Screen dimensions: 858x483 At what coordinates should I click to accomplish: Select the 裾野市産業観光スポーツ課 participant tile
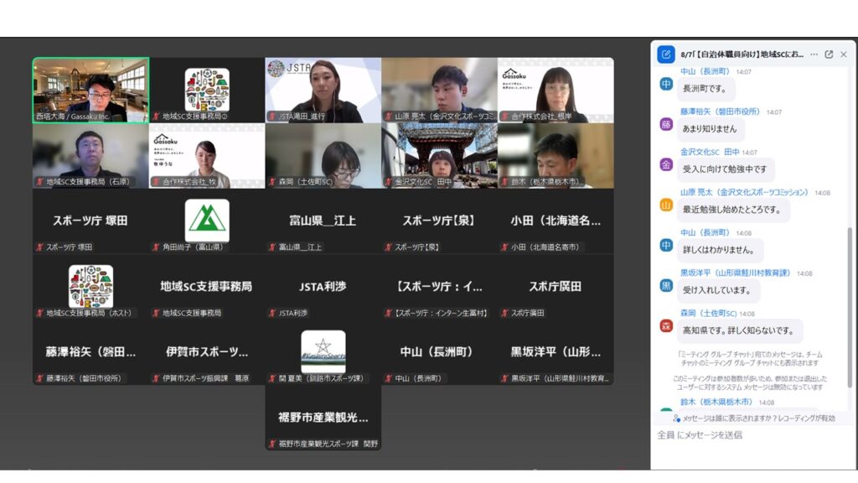[x=323, y=419]
